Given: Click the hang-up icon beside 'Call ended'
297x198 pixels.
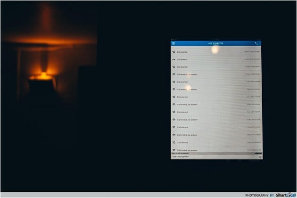Looking at the screenshot, I should (173, 59).
